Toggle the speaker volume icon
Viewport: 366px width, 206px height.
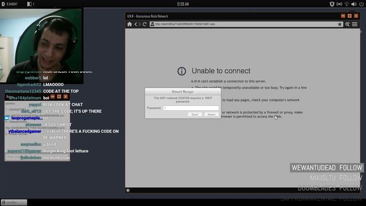coord(354,4)
